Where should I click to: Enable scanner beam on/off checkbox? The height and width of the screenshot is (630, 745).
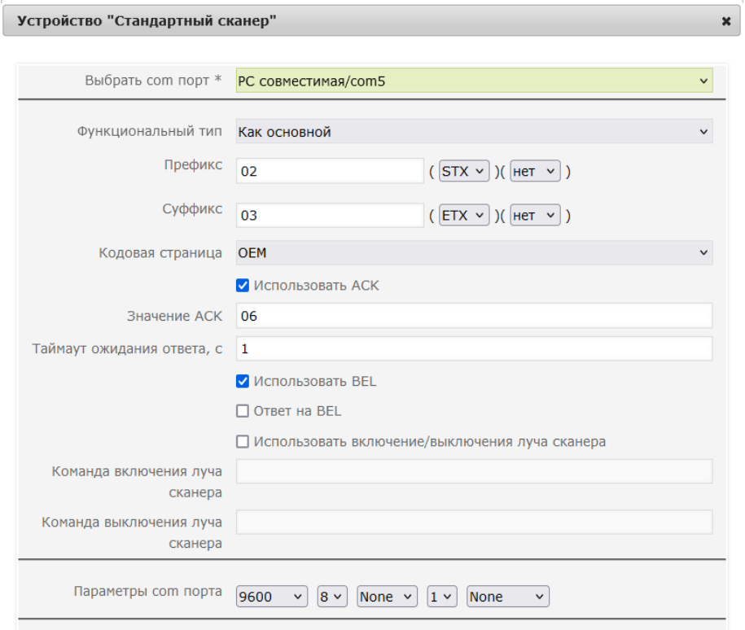click(x=243, y=442)
